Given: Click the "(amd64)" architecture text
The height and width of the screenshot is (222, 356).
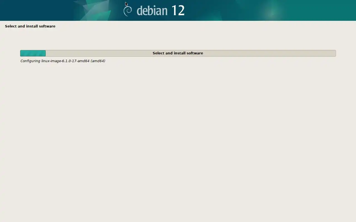Looking at the screenshot, I should (98, 61).
